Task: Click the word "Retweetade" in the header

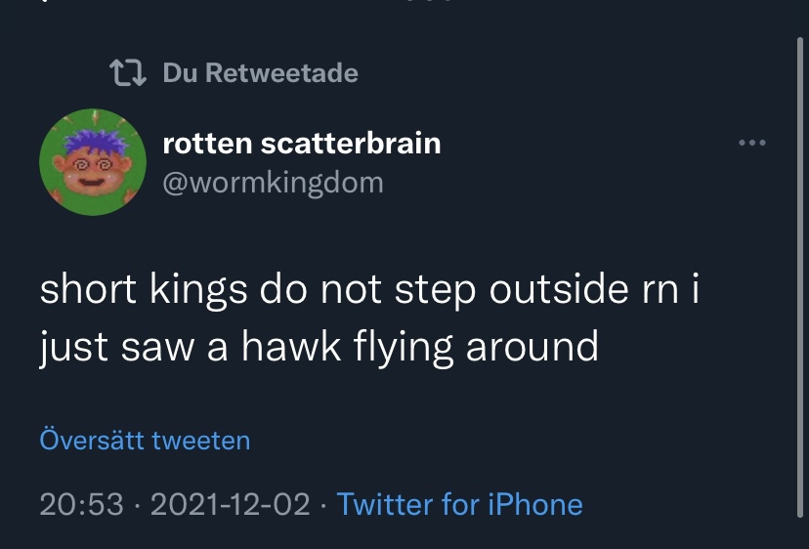Action: [x=293, y=73]
